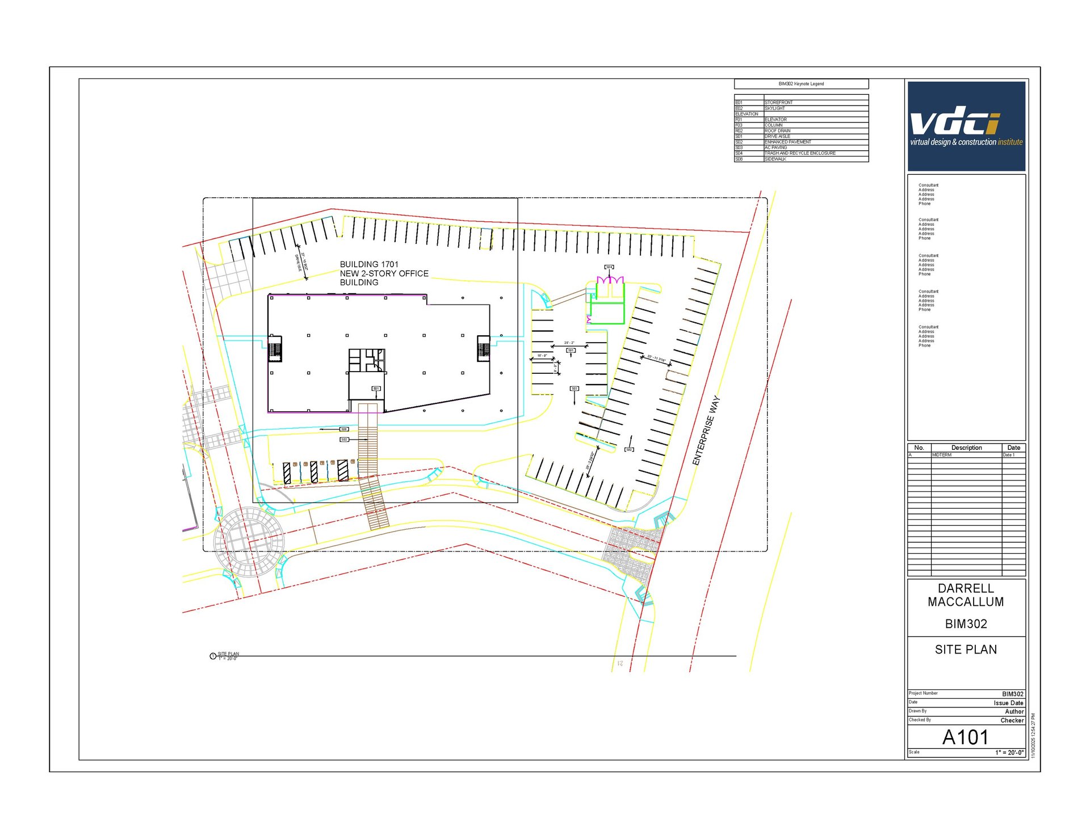Screen dimensions: 1090x839
Task: Click the DARRELL MACCALLUM name field
Action: (x=966, y=595)
